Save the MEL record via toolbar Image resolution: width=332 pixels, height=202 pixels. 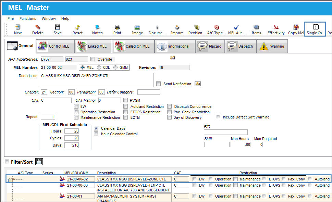(x=58, y=29)
